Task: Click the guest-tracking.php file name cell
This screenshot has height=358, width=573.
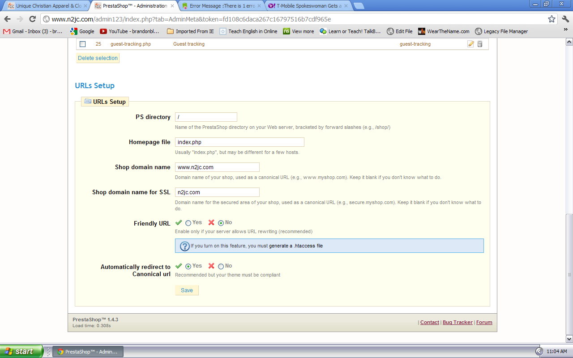Action: 131,44
